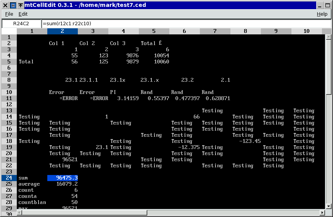Select the cell containing 3.14159

click(x=123, y=98)
